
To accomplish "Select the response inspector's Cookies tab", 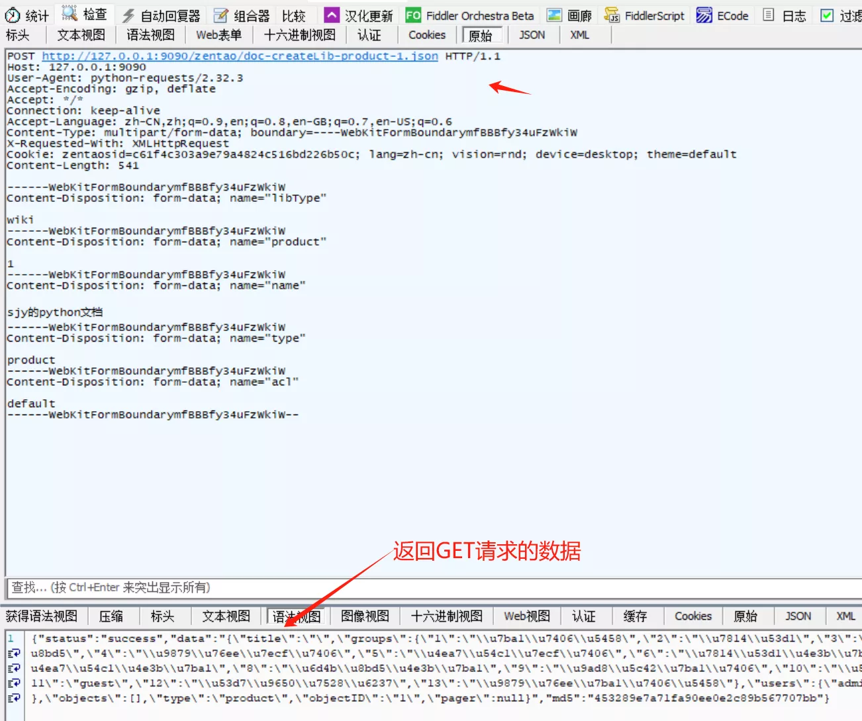I will 693,616.
